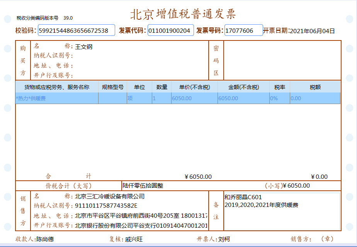Viewport: 357px width, 247px height.
Task: Click the 数量 column header
Action: click(x=162, y=87)
